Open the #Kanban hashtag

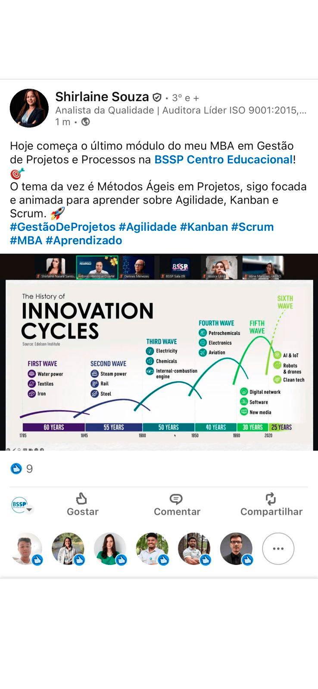(203, 227)
